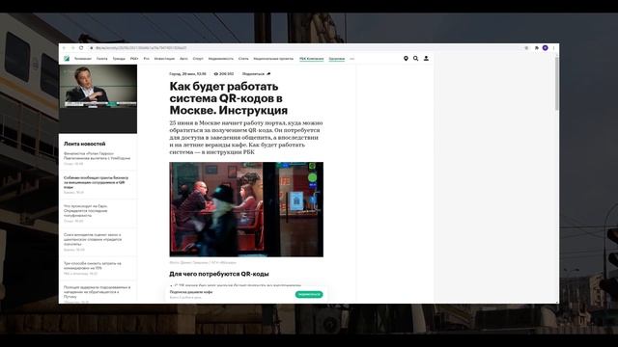The width and height of the screenshot is (618, 347).
Task: Open the Здоровье link in the navigation
Action: pyautogui.click(x=337, y=59)
